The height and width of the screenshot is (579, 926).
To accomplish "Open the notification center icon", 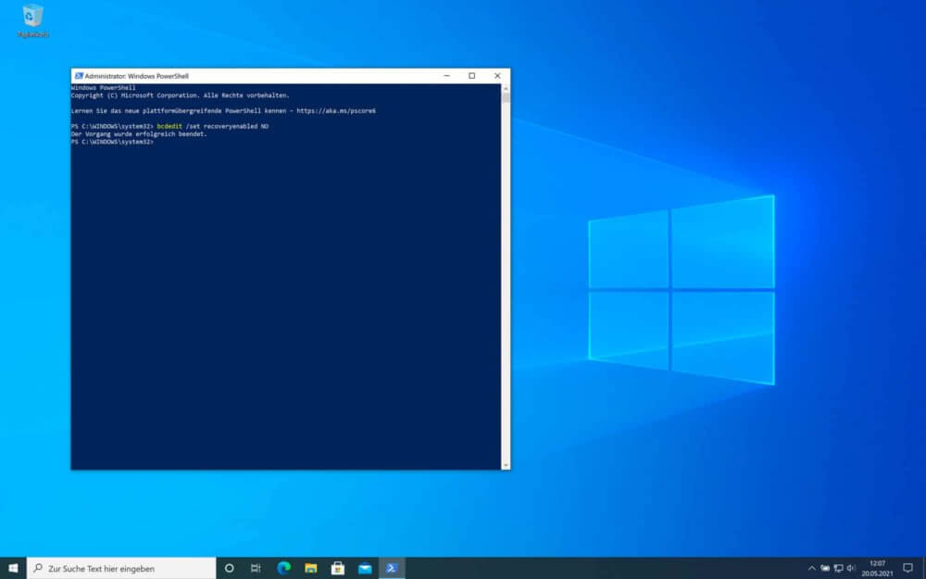I will pos(907,569).
